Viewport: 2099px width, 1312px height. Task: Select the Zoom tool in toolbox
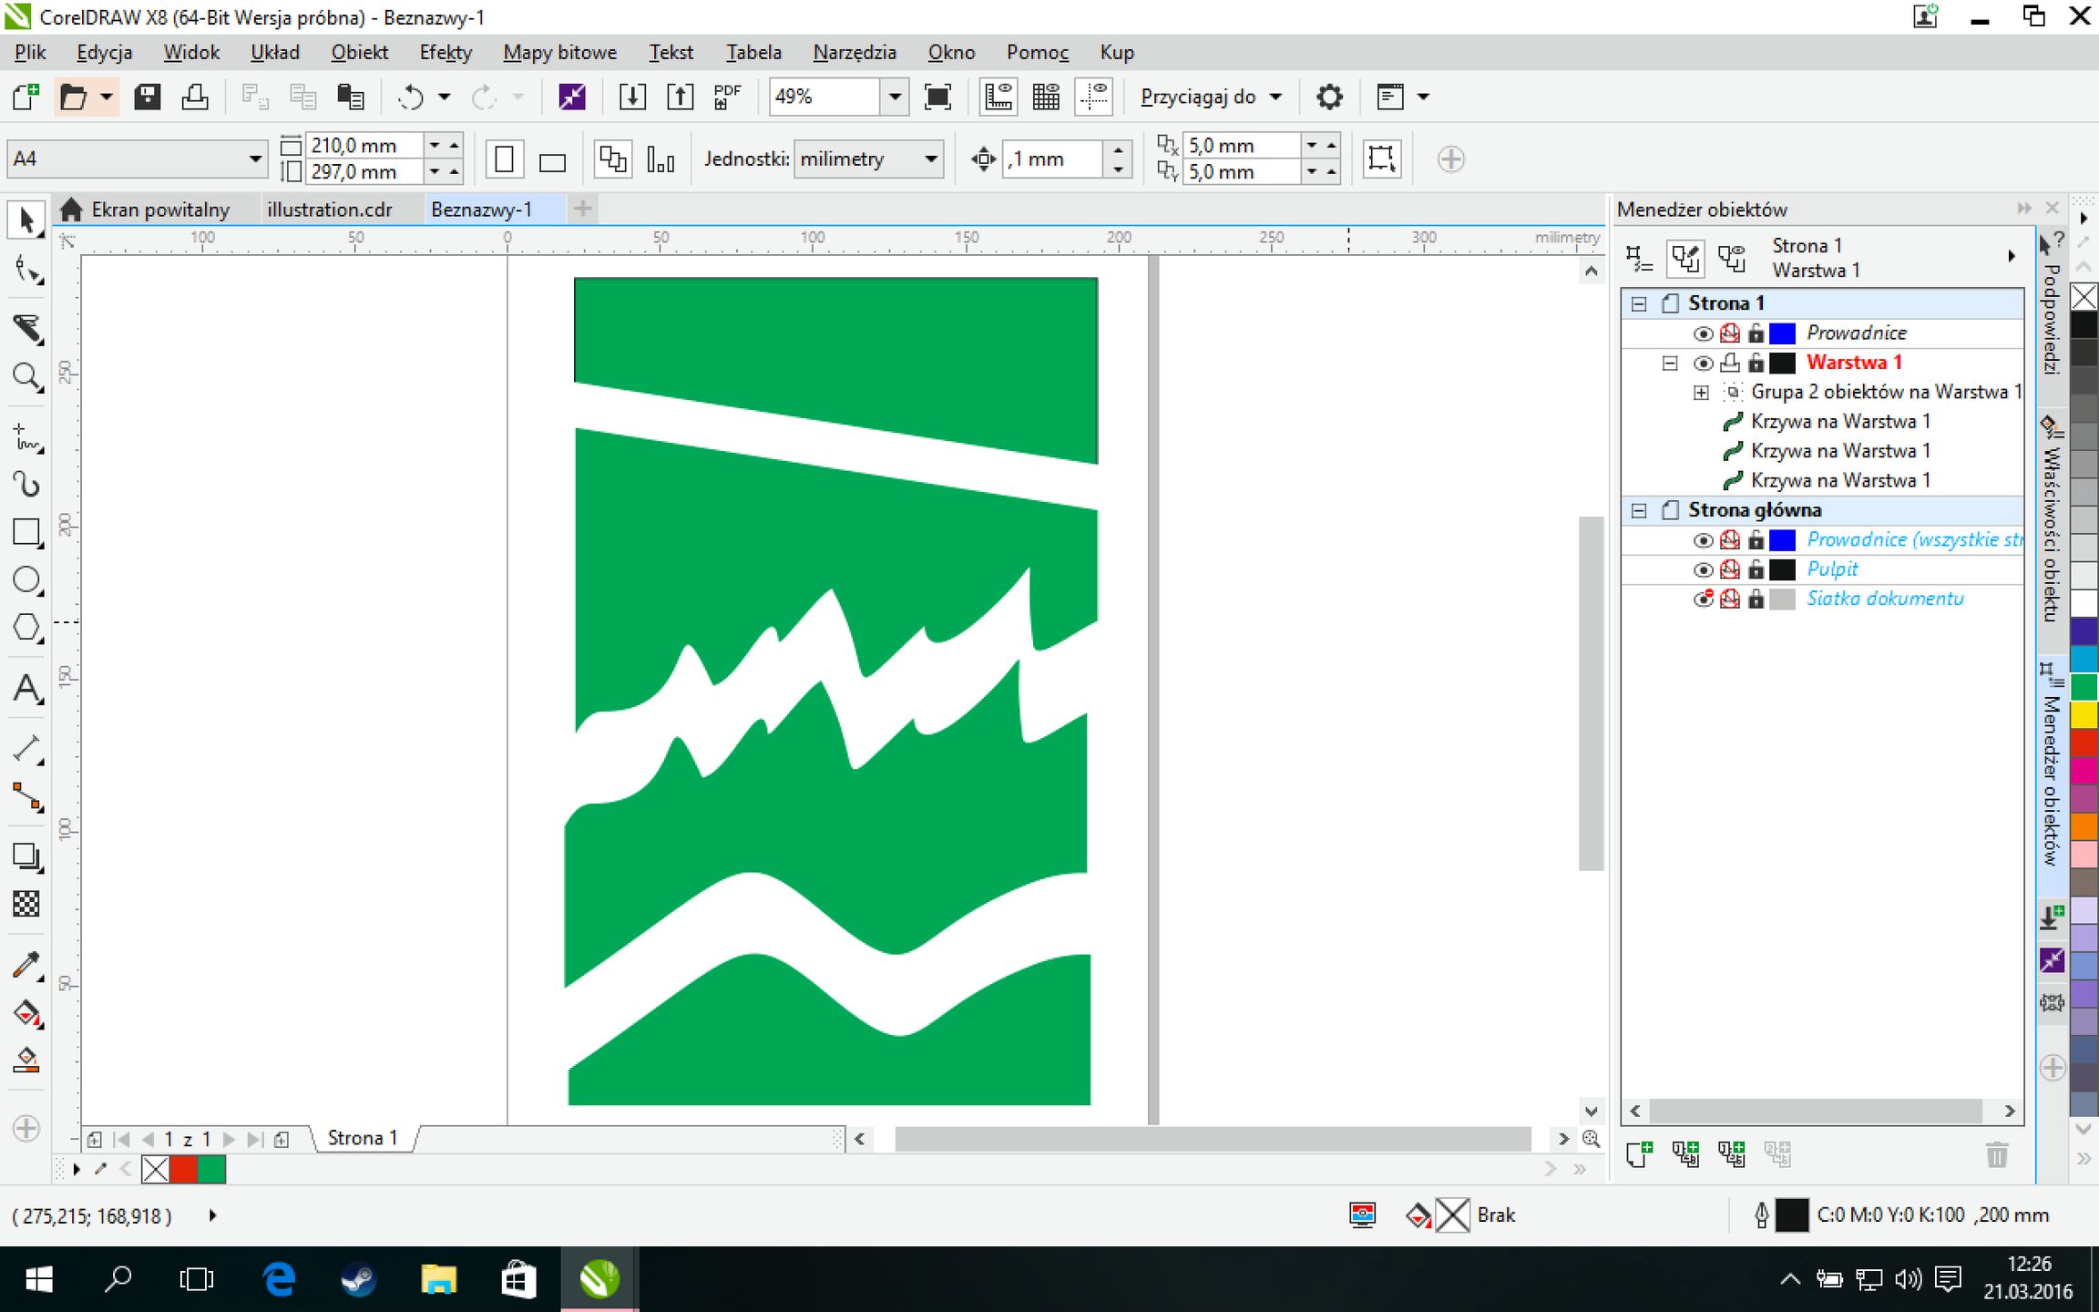point(26,376)
